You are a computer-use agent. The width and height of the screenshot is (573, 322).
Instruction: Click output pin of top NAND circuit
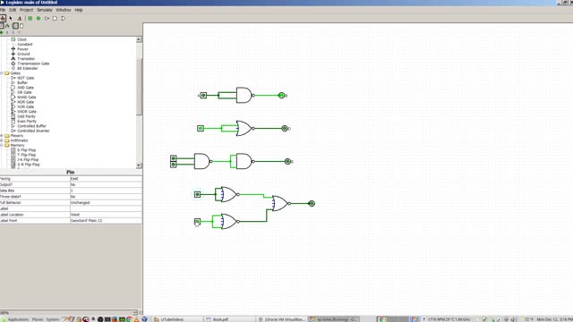[281, 96]
